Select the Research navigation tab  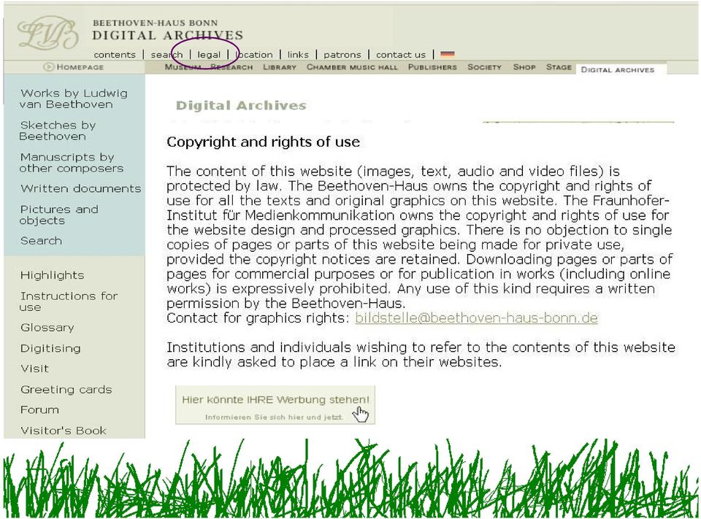pos(231,67)
